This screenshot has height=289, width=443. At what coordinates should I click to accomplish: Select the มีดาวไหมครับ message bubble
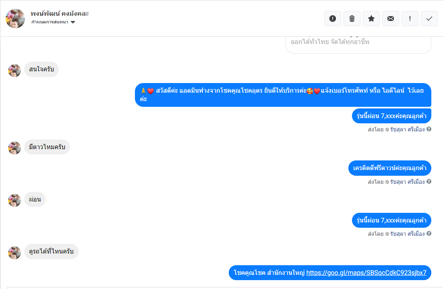tap(47, 147)
